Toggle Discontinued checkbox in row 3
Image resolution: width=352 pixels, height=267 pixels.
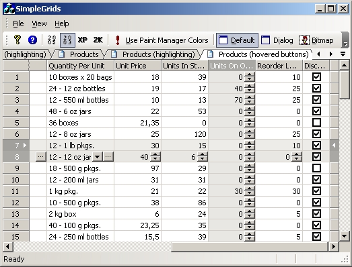tap(316, 99)
